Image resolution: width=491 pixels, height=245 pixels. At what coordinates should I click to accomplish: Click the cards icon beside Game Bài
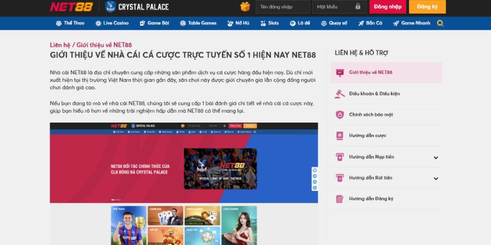(x=142, y=23)
